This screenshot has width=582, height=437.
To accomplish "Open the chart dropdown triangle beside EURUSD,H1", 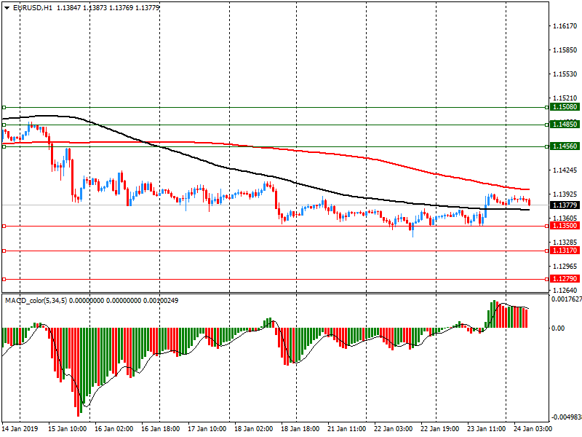I will [7, 8].
